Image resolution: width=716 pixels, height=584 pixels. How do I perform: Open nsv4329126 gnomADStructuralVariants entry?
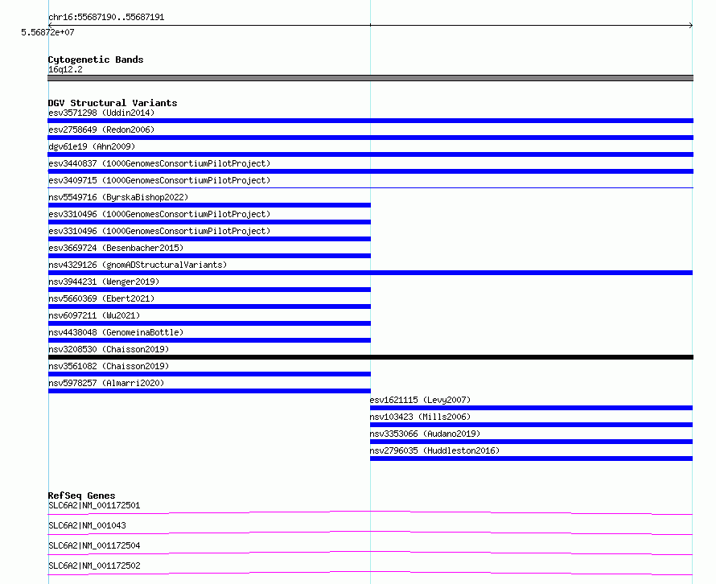point(138,265)
